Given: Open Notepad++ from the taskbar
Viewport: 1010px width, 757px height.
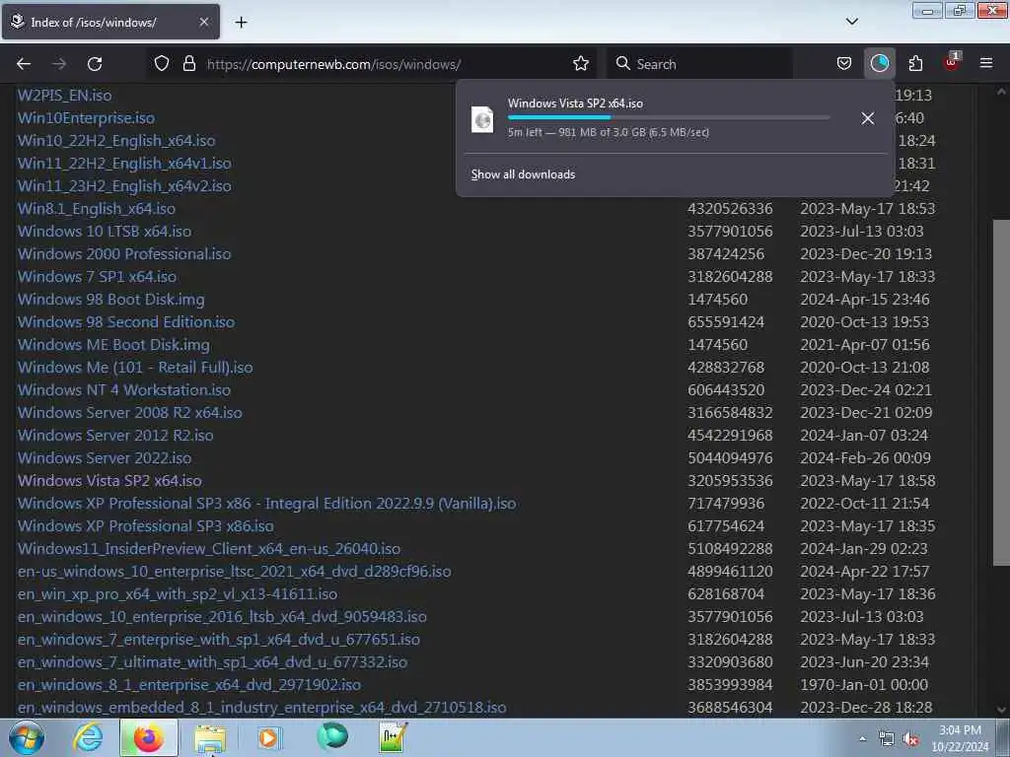Looking at the screenshot, I should pos(393,737).
